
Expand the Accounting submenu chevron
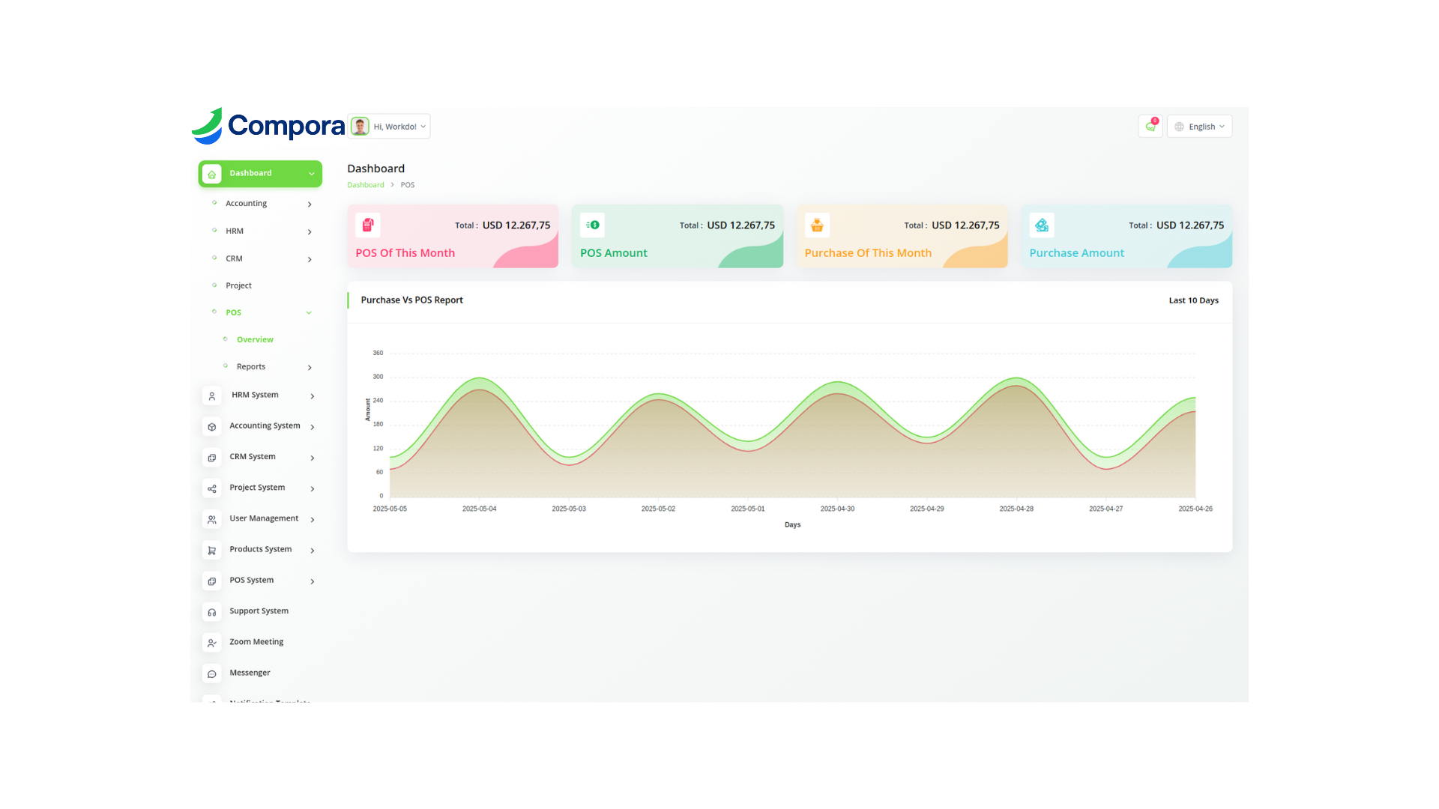(x=310, y=204)
